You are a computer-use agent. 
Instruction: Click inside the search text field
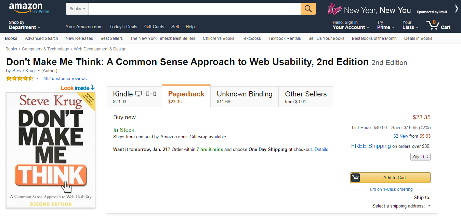[x=194, y=9]
